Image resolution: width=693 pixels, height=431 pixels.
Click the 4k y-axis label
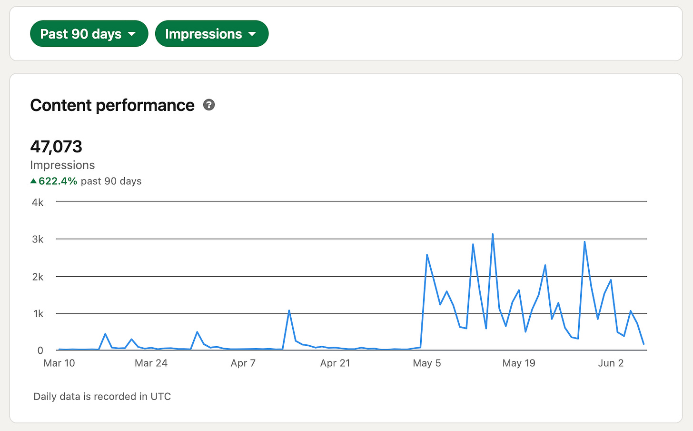[38, 202]
